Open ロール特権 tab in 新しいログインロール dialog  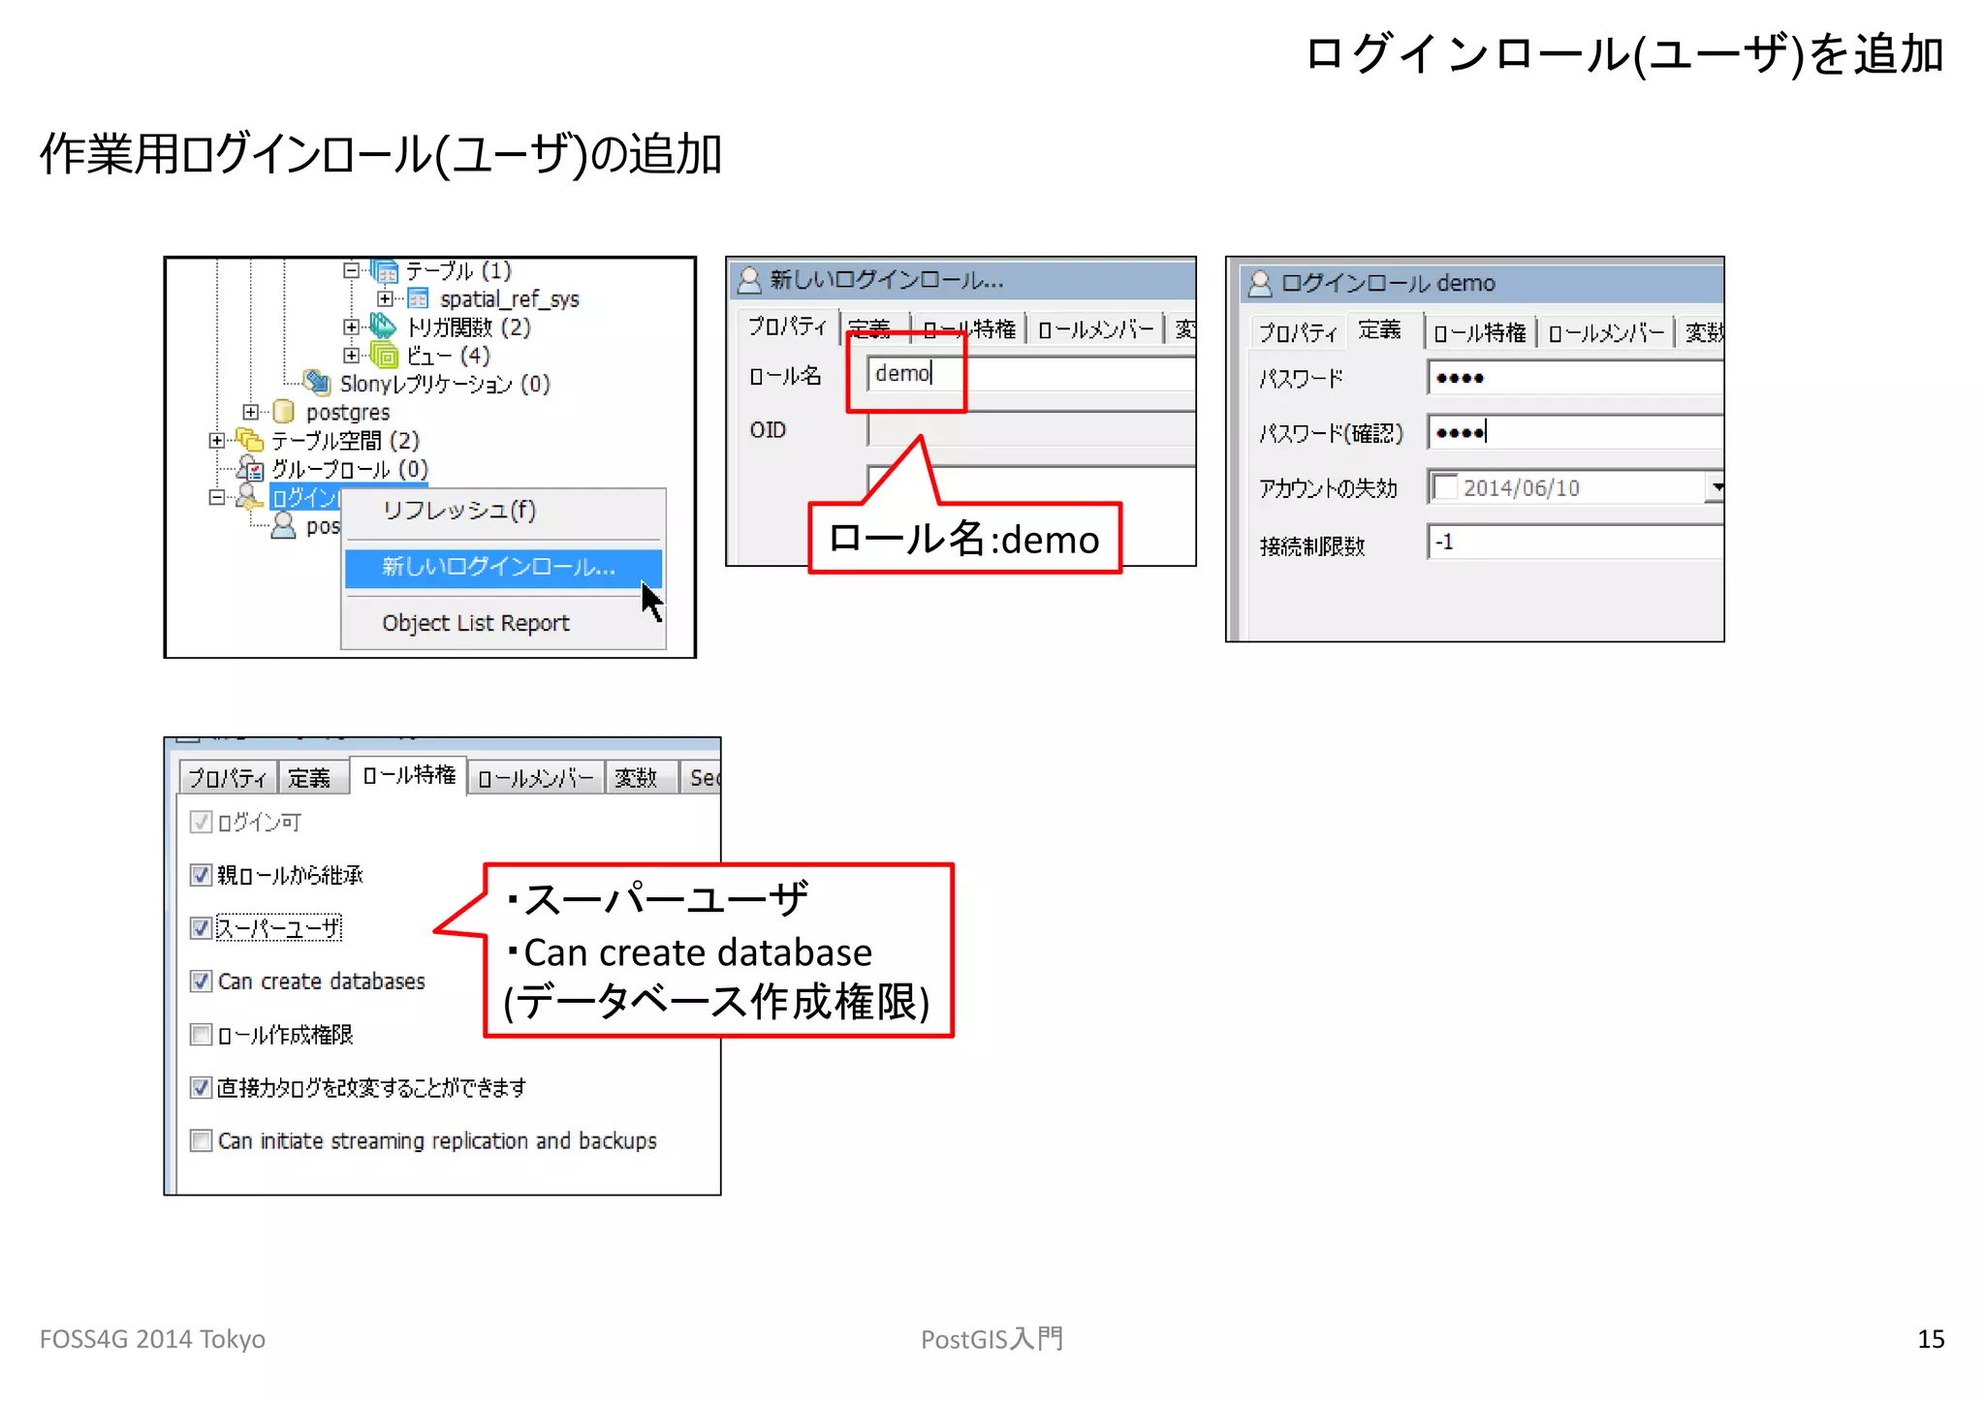point(967,329)
